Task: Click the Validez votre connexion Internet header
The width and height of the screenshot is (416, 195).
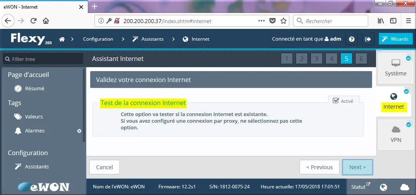Action: point(231,80)
